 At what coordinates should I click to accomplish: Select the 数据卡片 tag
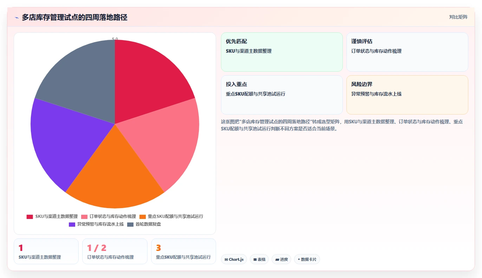pyautogui.click(x=307, y=259)
